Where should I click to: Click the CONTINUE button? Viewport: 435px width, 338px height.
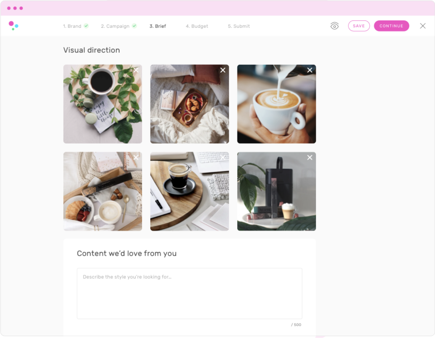tap(392, 26)
